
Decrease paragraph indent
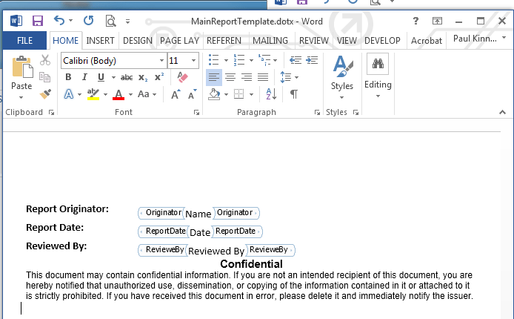click(296, 60)
